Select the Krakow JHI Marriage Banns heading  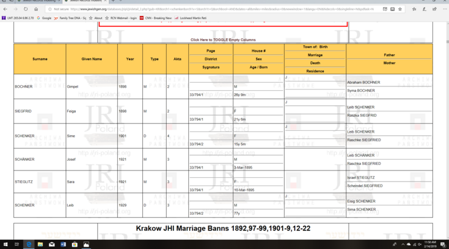click(223, 228)
